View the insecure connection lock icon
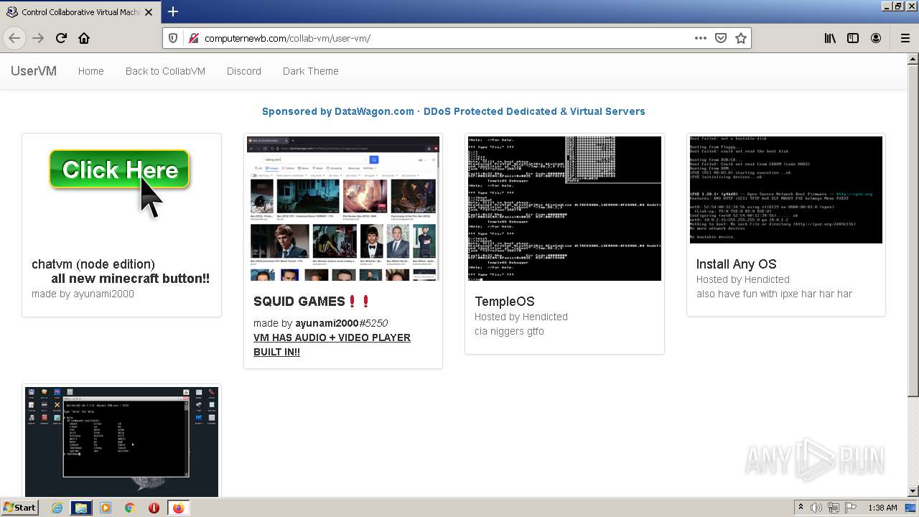919x517 pixels. click(x=193, y=38)
